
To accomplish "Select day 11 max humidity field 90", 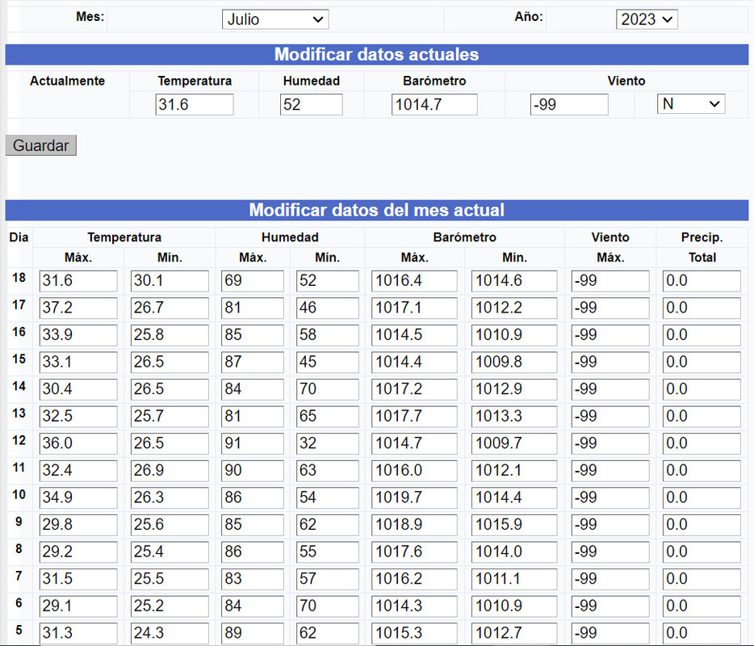I will pyautogui.click(x=253, y=471).
